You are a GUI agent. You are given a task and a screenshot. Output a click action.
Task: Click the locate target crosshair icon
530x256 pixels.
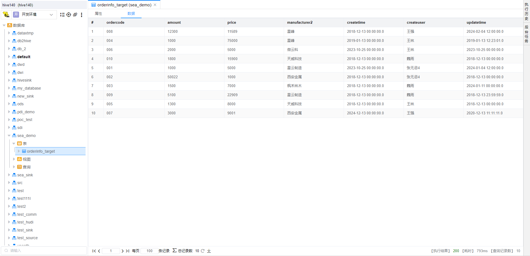coord(69,15)
